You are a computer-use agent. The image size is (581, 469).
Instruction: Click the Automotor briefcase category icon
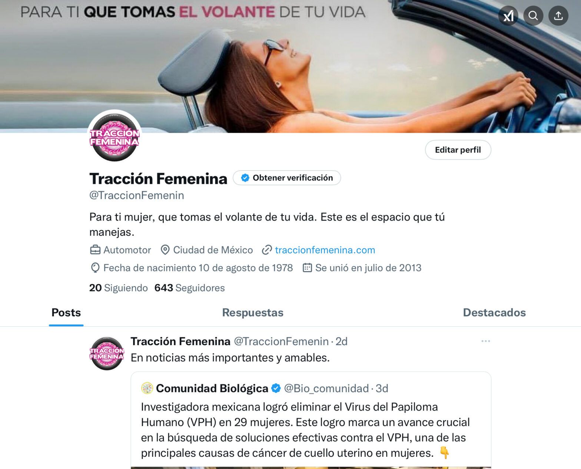(x=95, y=250)
